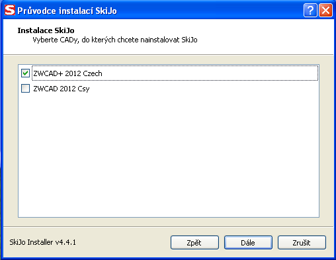
Task: Continue with the Dále button
Action: 248,243
